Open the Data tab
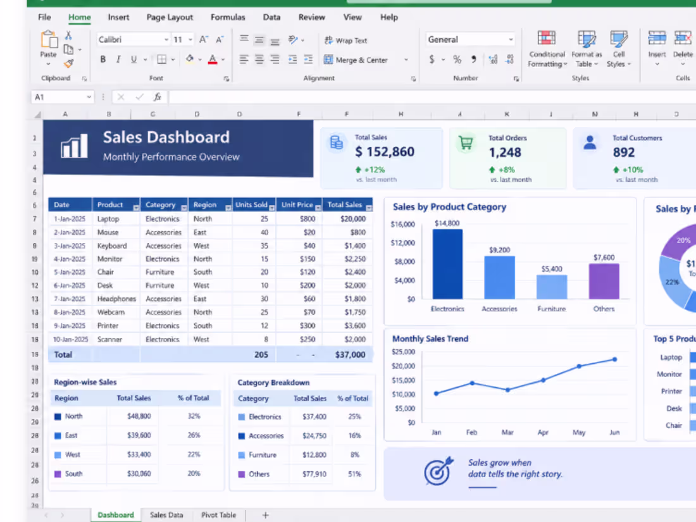Screen dimensions: 696x522 271,17
